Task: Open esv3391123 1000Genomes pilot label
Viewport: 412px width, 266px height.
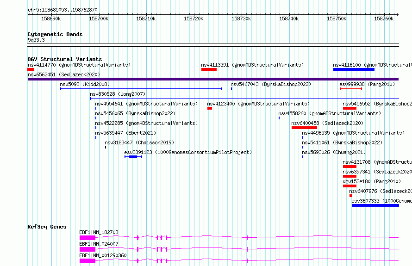Action: (x=188, y=152)
